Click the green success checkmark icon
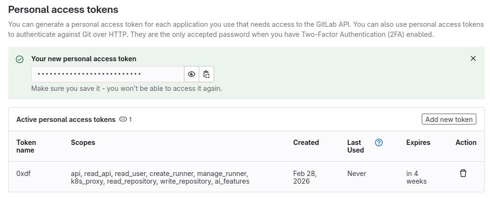 click(x=20, y=59)
